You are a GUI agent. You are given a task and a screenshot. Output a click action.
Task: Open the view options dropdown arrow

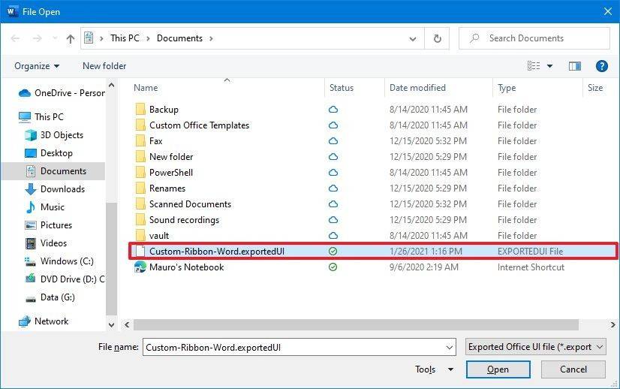click(x=549, y=66)
